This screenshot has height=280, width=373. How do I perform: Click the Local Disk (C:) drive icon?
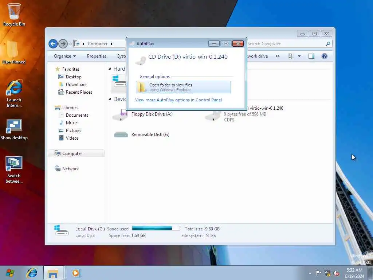tap(118, 82)
